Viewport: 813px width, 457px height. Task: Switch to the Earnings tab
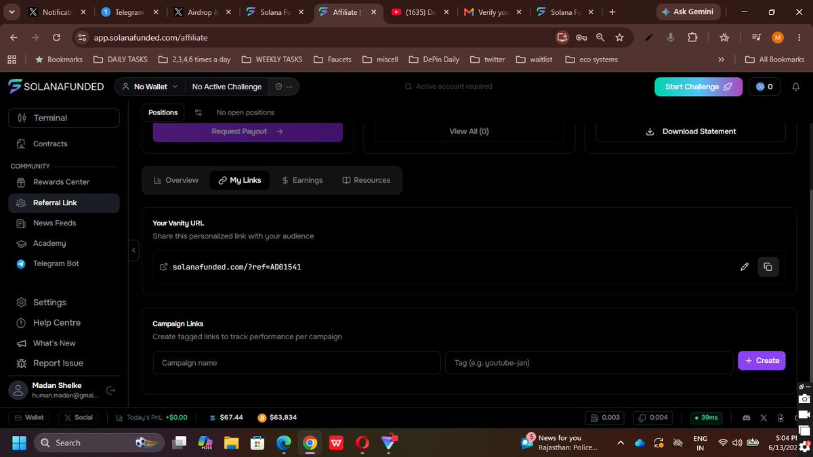point(302,180)
